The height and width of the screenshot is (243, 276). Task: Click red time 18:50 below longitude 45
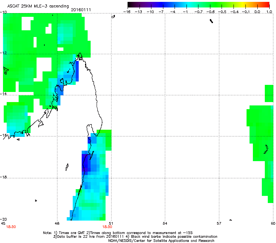pyautogui.click(x=11, y=227)
